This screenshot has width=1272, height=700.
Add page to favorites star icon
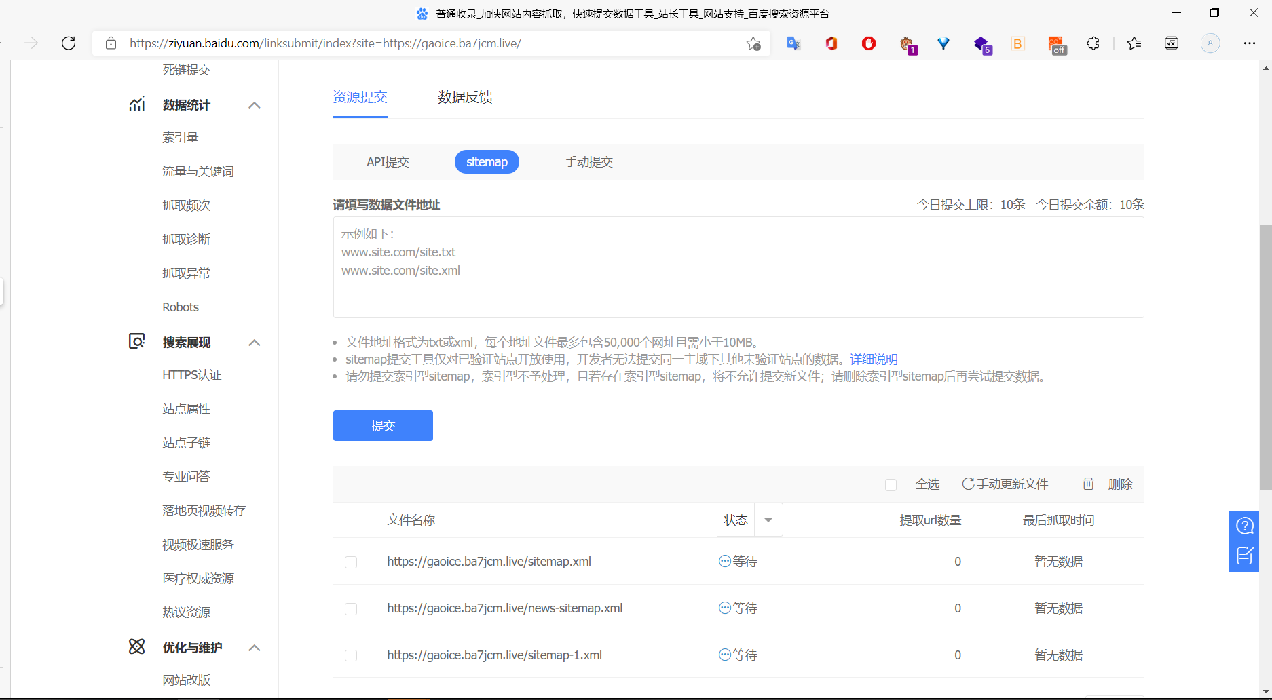[x=753, y=43]
